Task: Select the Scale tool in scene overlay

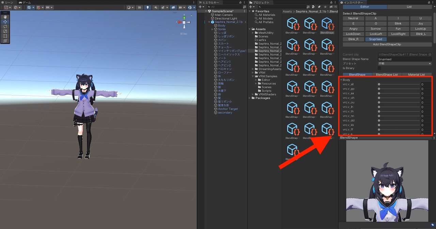Action: click(x=5, y=31)
